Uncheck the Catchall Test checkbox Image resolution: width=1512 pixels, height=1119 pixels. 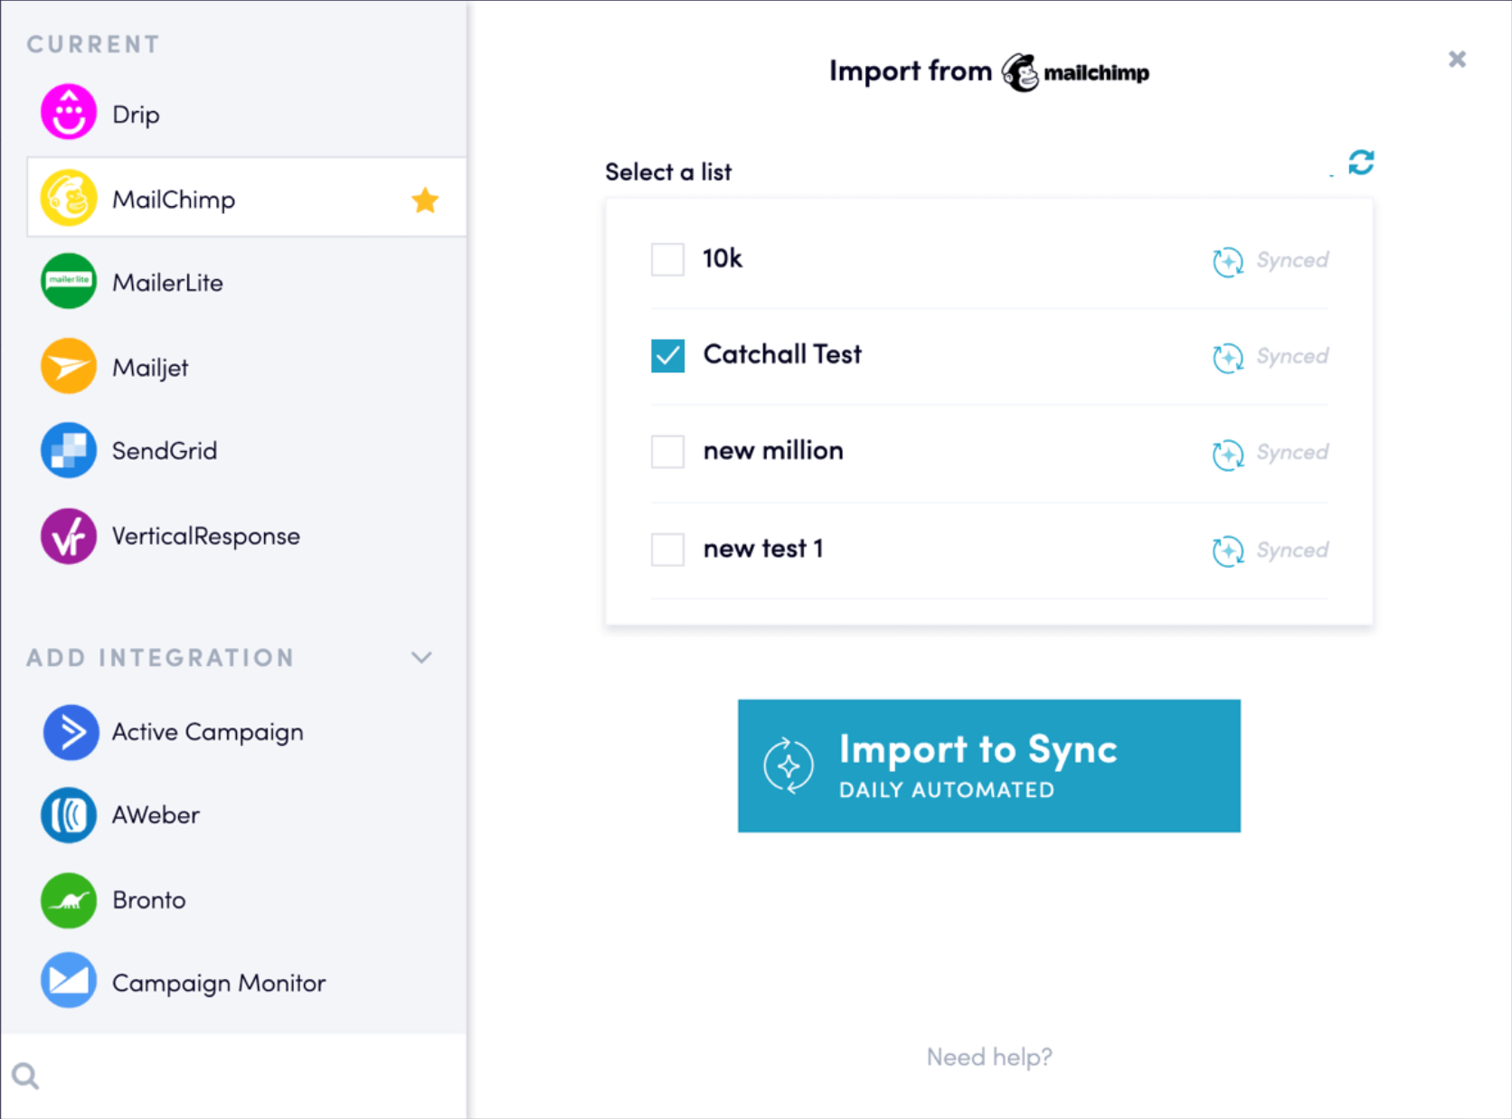[667, 355]
